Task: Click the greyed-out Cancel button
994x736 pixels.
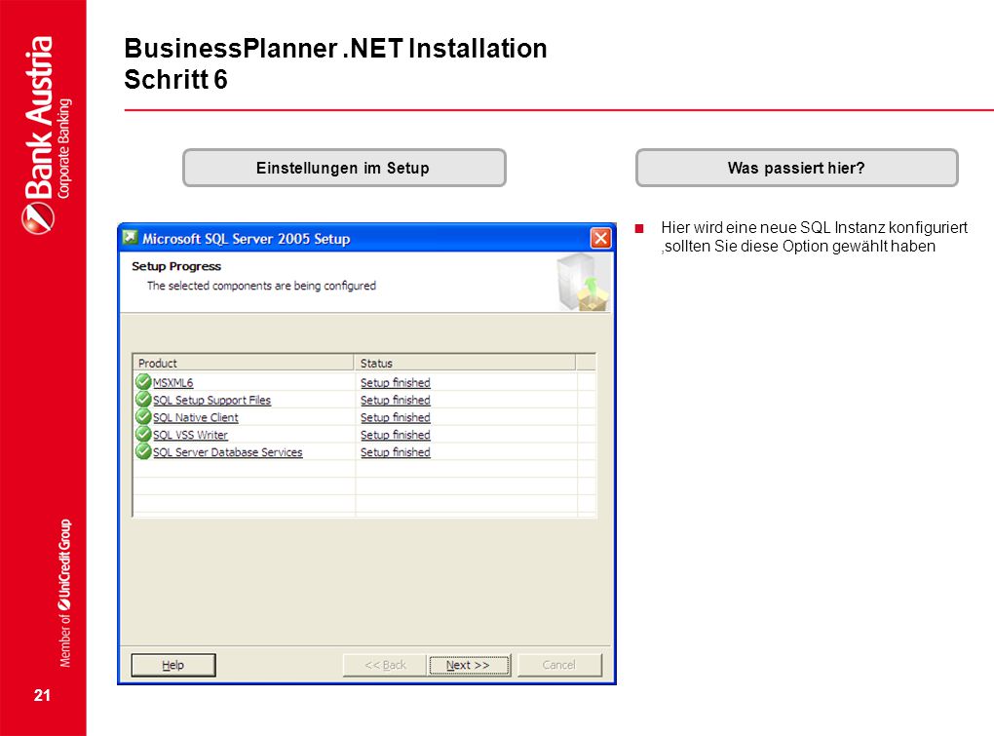Action: pyautogui.click(x=559, y=665)
